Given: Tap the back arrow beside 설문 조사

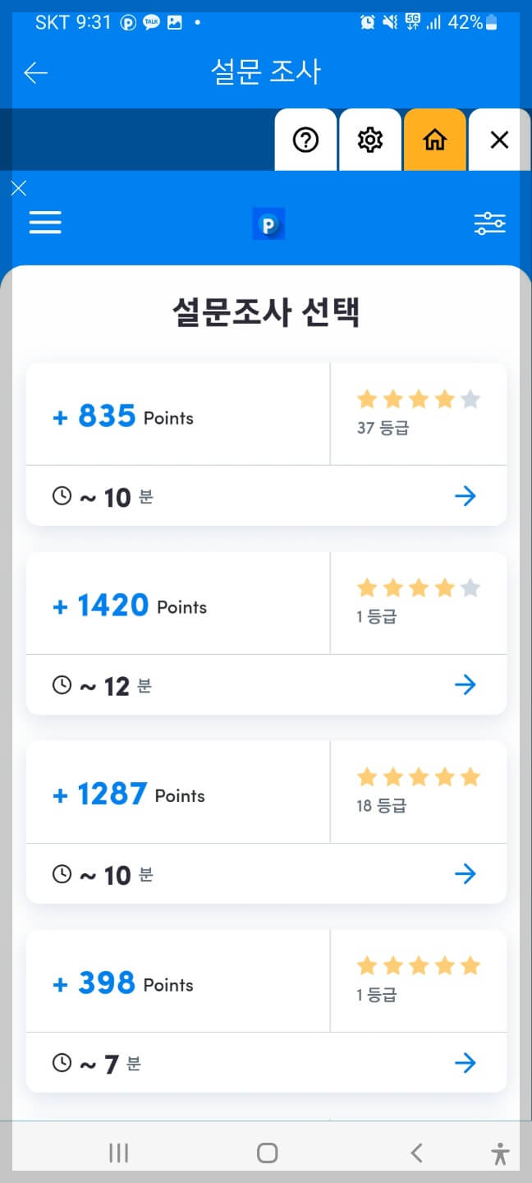Looking at the screenshot, I should click(x=35, y=72).
